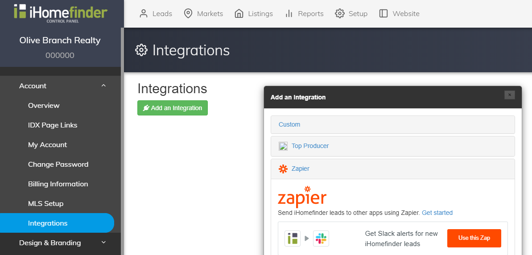532x255 pixels.
Task: Expand the Custom integration panel
Action: click(x=392, y=124)
